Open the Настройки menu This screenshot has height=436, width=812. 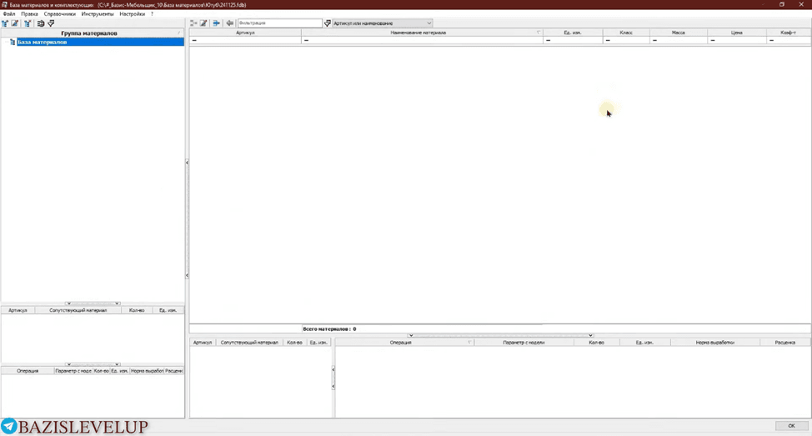(132, 14)
